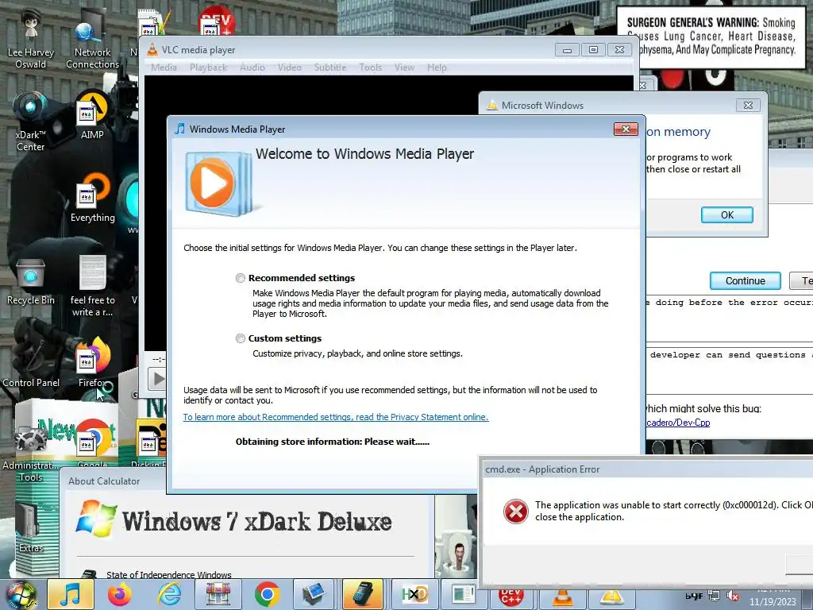Switch to music player taskbar button
813x610 pixels.
coord(71,594)
